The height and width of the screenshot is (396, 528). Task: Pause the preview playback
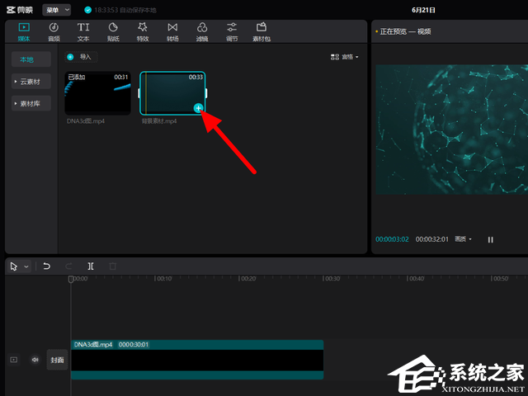pos(490,239)
